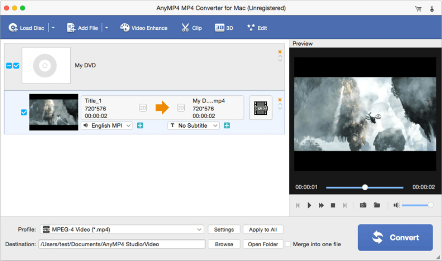This screenshot has height=261, width=442.
Task: Click the My D....mp4 output file name
Action: [x=208, y=101]
